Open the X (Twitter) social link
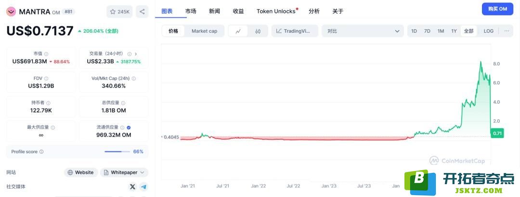 132,186
